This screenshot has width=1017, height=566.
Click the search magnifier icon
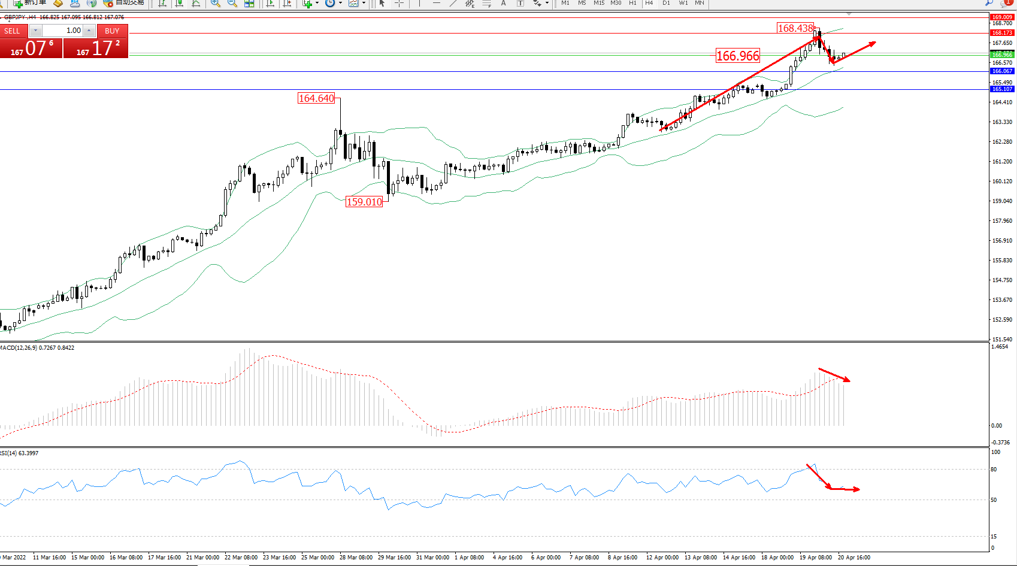tap(989, 3)
